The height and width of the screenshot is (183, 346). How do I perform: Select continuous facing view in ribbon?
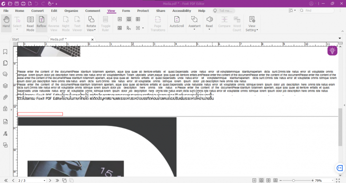(120, 28)
